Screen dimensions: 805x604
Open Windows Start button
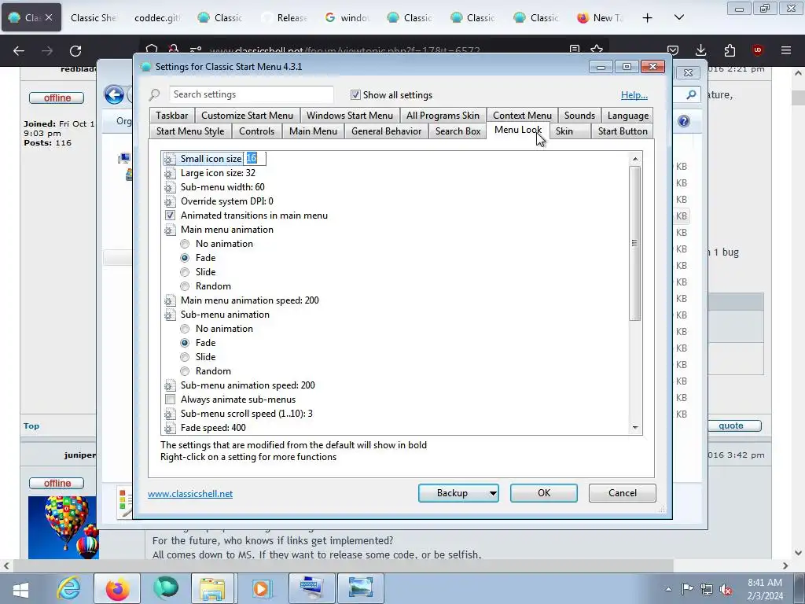tap(20, 589)
